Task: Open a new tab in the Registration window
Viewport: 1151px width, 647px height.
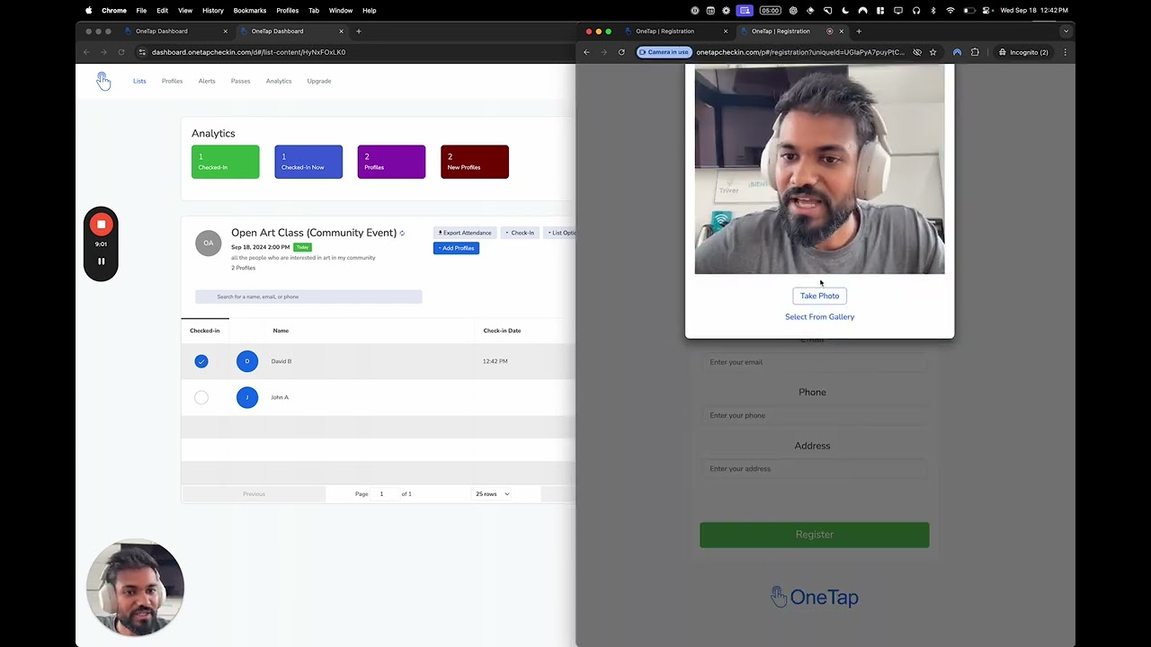Action: point(859,31)
